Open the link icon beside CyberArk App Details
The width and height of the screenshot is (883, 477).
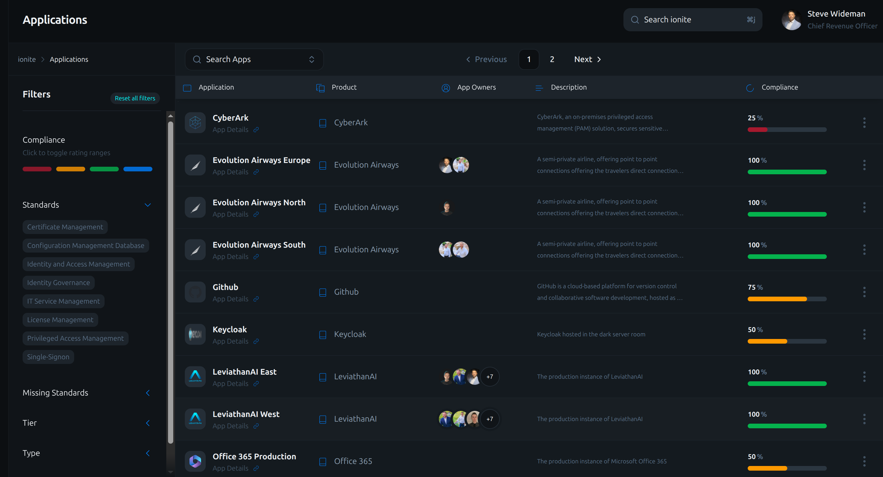tap(256, 130)
